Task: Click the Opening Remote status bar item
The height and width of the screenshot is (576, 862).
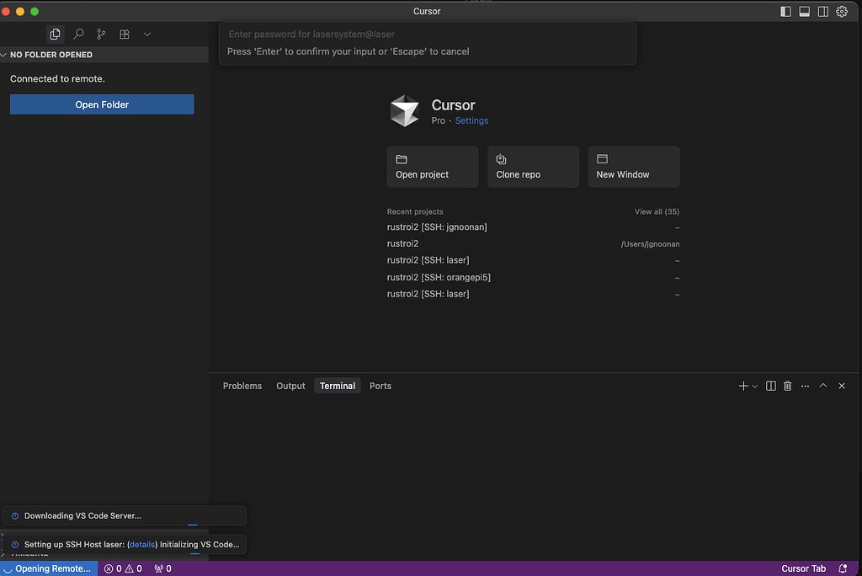Action: pos(48,568)
